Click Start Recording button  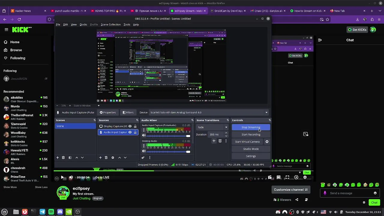click(251, 134)
